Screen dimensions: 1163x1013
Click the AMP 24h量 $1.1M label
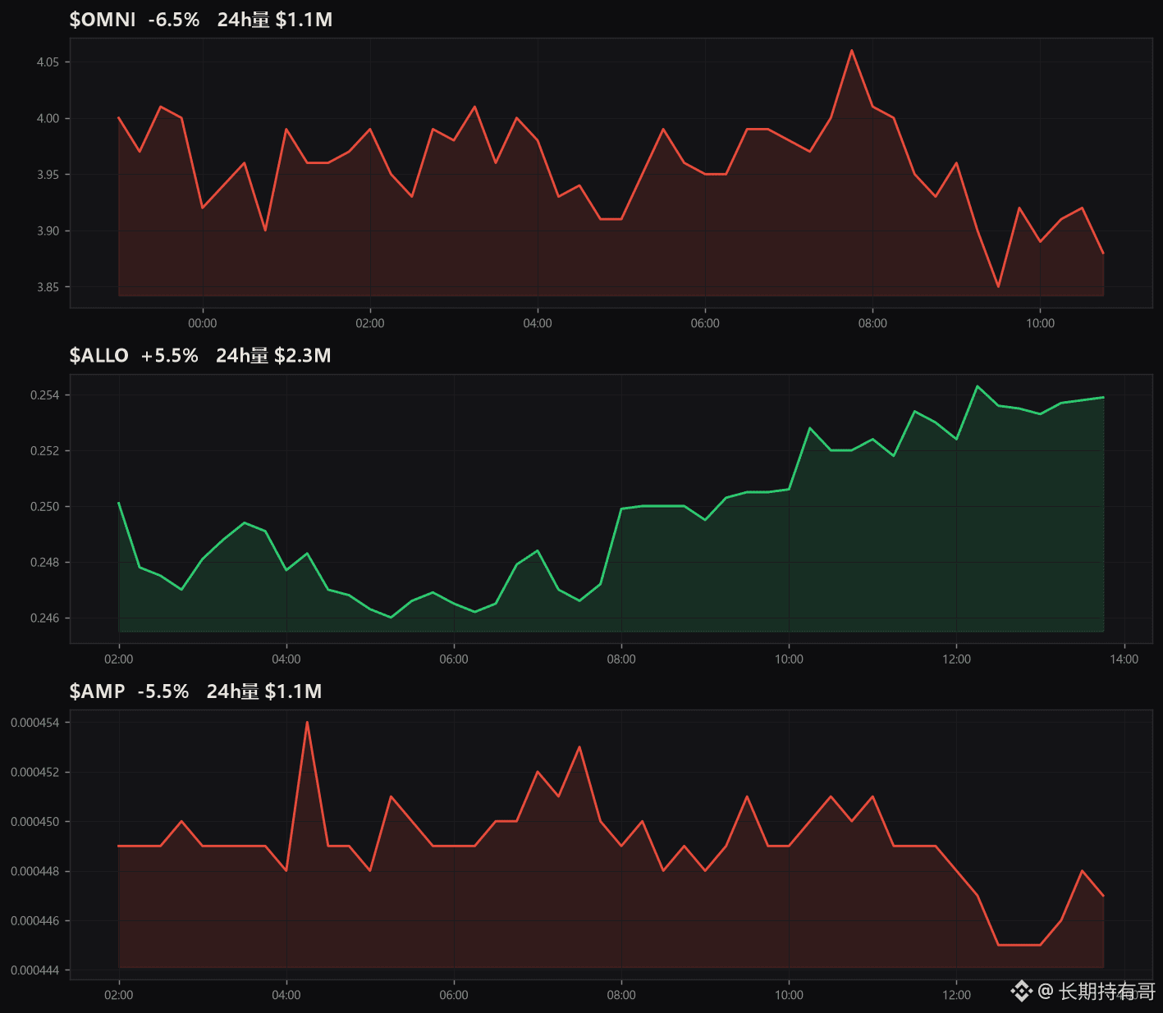[x=264, y=691]
